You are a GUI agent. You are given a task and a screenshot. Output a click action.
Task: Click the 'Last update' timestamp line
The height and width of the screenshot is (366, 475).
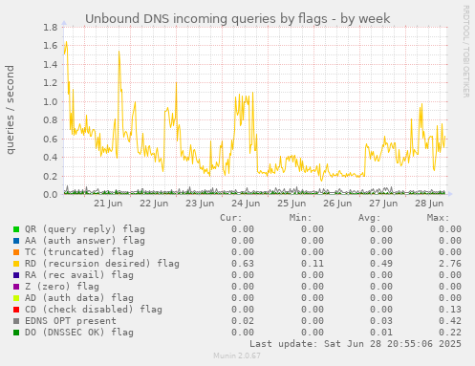(356, 344)
